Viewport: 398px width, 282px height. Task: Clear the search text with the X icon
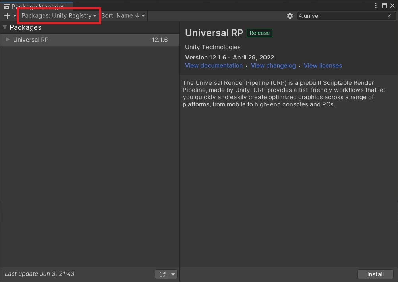click(x=389, y=16)
